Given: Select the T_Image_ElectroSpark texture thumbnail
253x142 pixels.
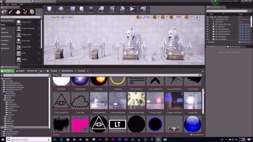Looking at the screenshot, I should point(136,101).
